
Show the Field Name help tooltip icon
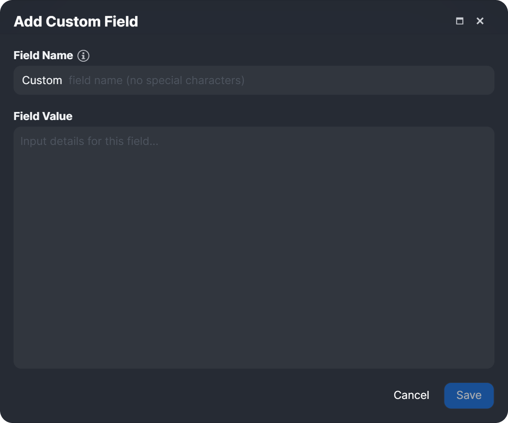[x=83, y=56]
